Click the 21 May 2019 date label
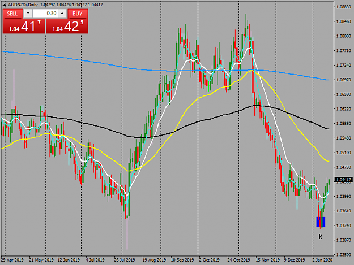Screen dimensions: 354x265 click(x=41, y=260)
